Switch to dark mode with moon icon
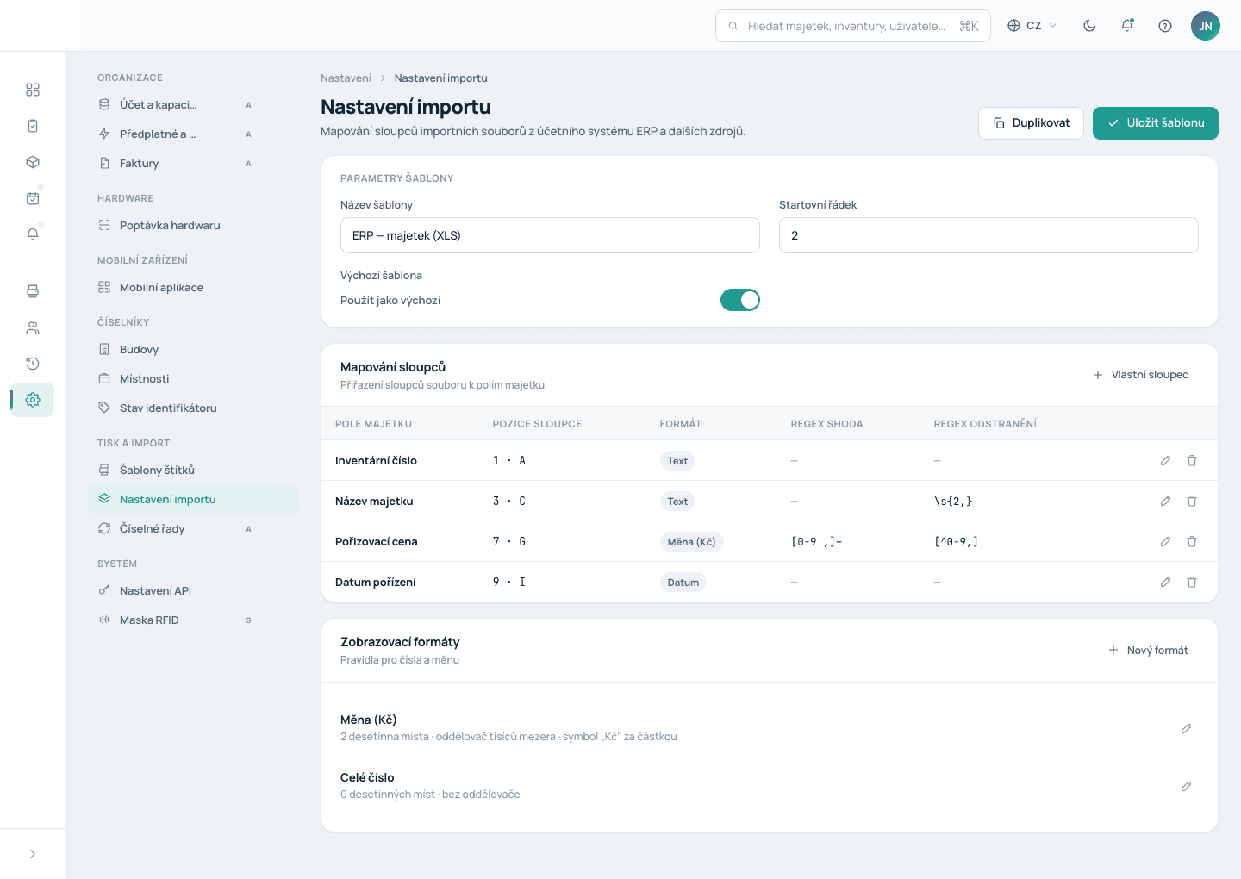1241x879 pixels. 1089,26
